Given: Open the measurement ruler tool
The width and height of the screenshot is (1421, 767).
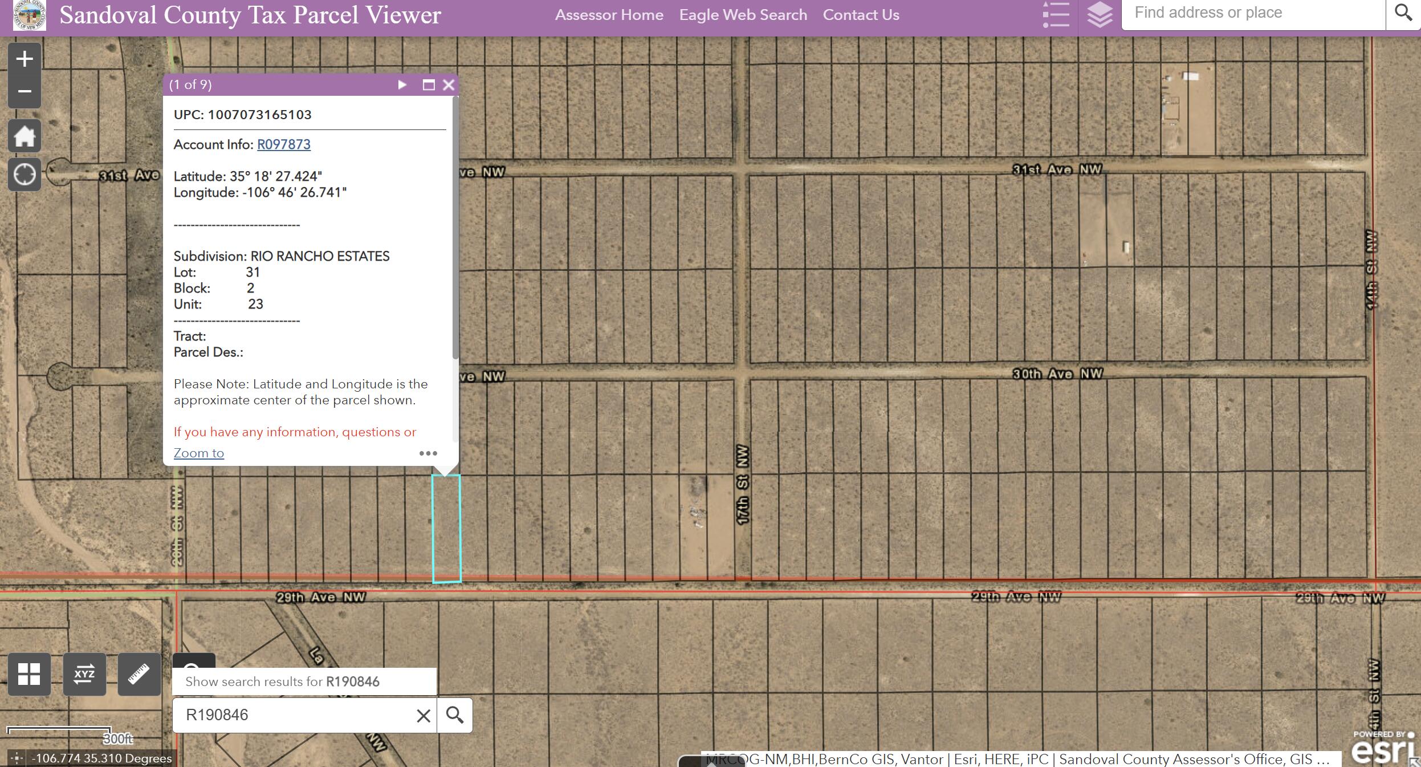Looking at the screenshot, I should (x=139, y=674).
